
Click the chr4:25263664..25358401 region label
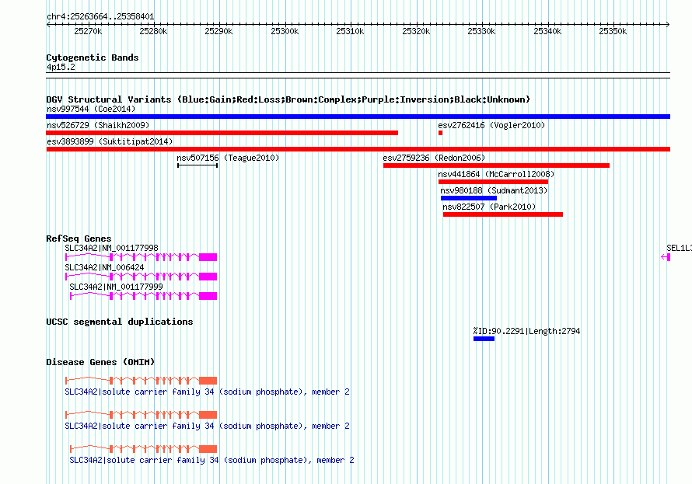click(x=100, y=17)
